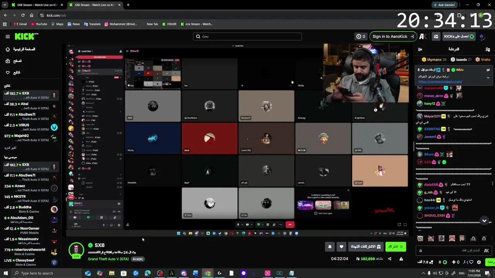The image size is (495, 278).
Task: Open the tab search dropdown arrow
Action: 5,5
